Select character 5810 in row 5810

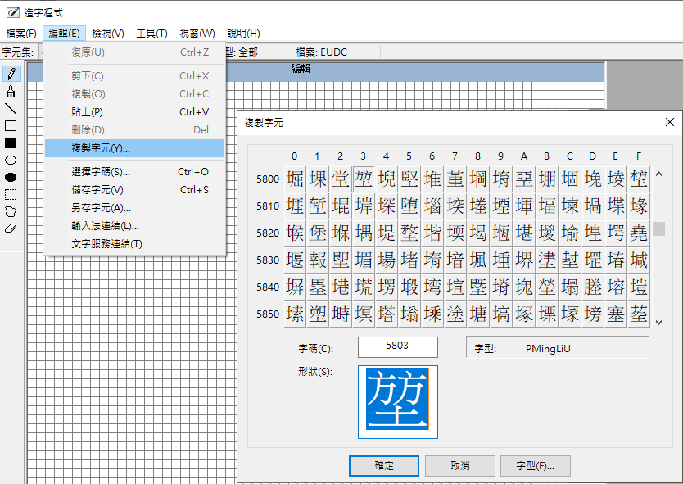click(295, 206)
